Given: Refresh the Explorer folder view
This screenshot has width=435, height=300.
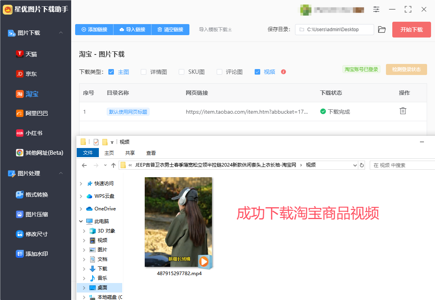Looking at the screenshot, I should 362,165.
